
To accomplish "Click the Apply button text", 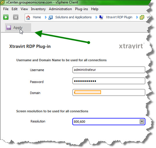I will [x=18, y=28].
